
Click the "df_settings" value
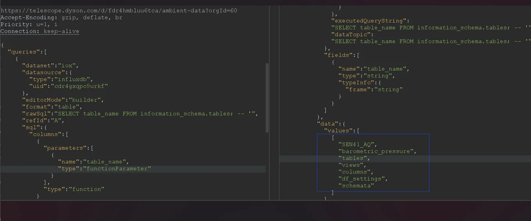click(363, 179)
